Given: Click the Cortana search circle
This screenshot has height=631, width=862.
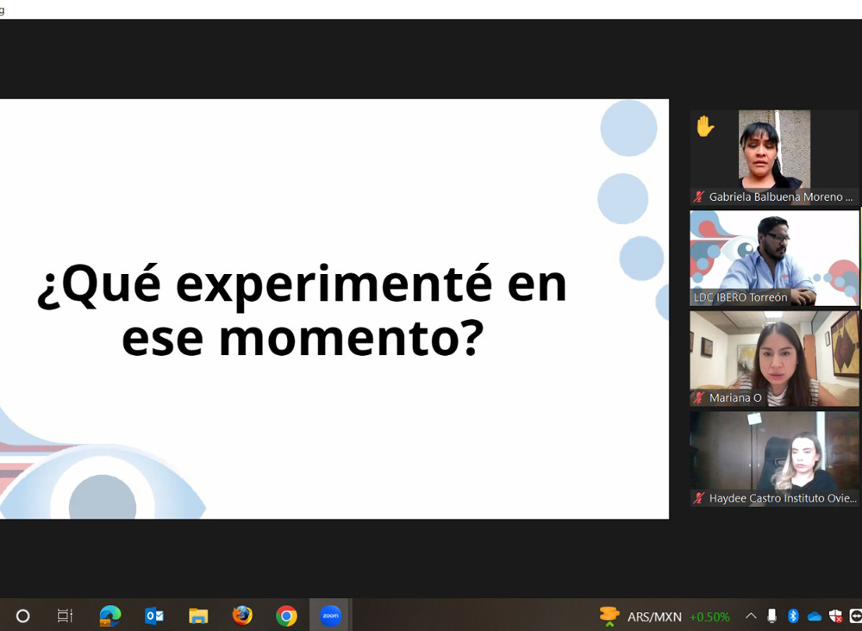Looking at the screenshot, I should [x=23, y=615].
